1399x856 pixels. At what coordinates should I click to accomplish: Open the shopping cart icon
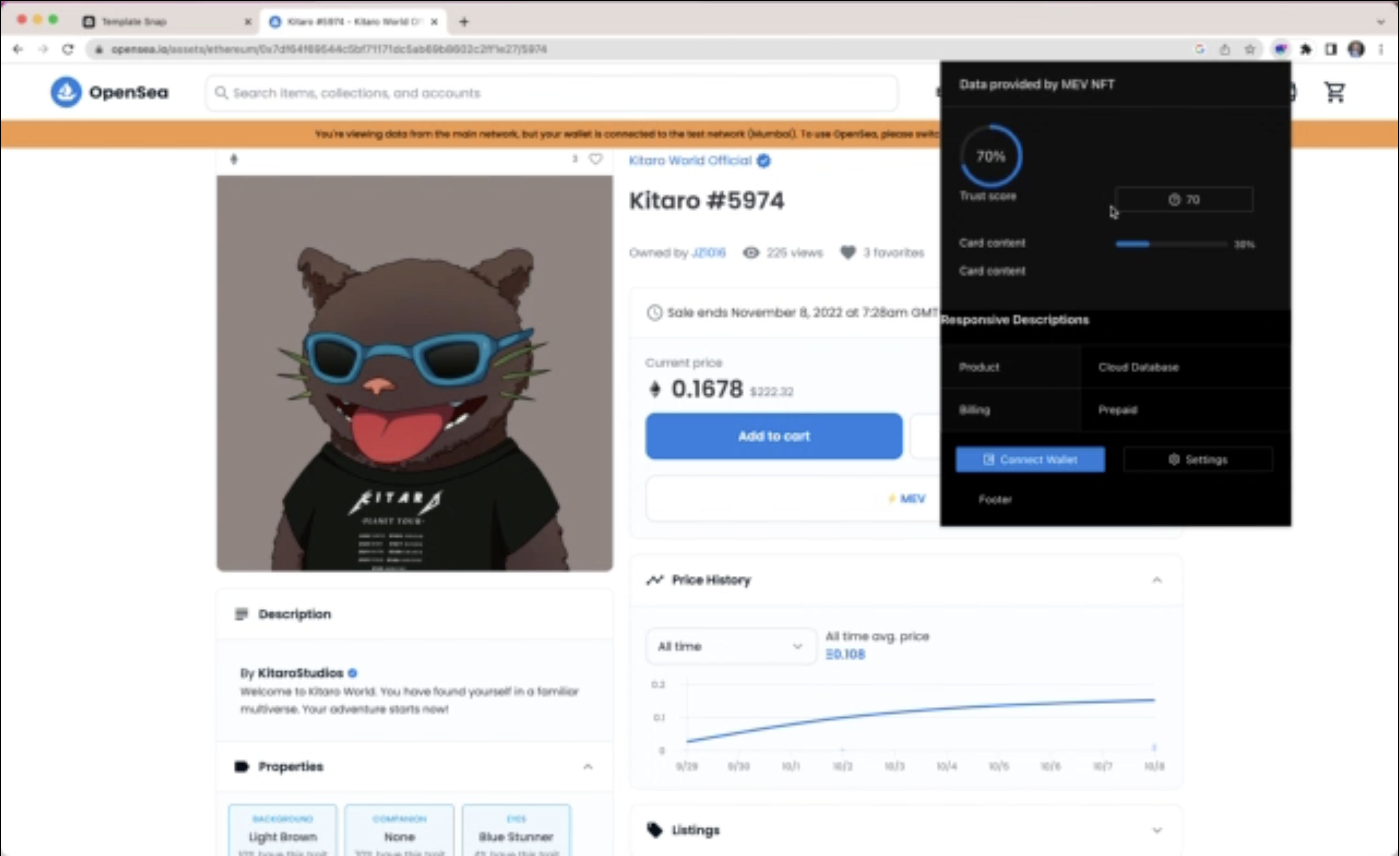click(1334, 92)
